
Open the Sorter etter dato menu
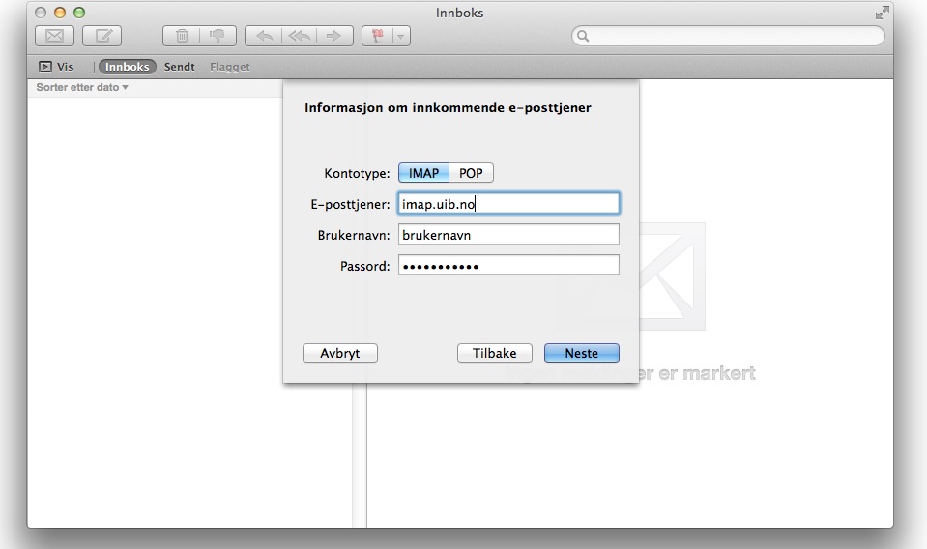click(82, 87)
